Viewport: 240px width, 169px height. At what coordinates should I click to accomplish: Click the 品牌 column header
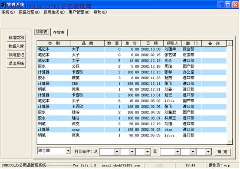(88, 43)
